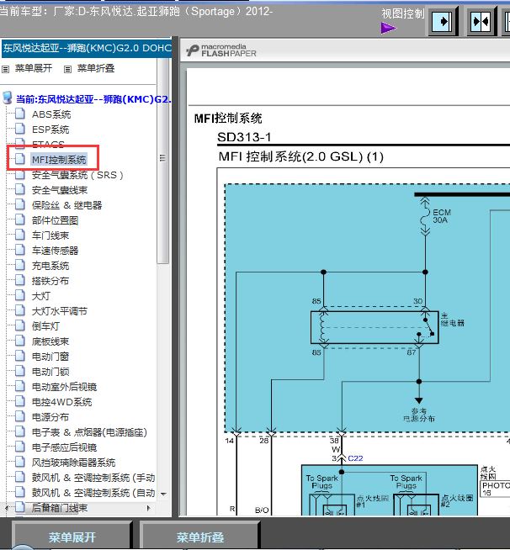Image resolution: width=510 pixels, height=550 pixels.
Task: Click the Macromedia FlashPaper logo
Action: 221,50
